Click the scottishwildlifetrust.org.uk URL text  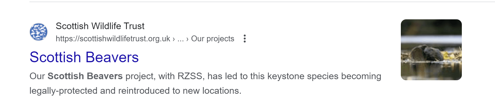point(113,39)
